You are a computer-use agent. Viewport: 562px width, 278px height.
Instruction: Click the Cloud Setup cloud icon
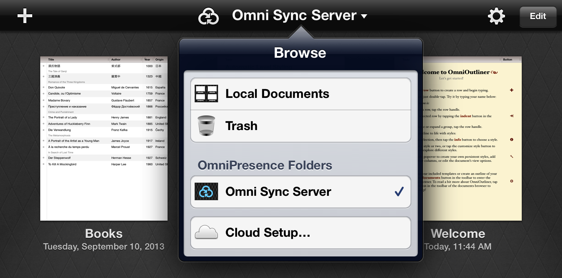206,232
